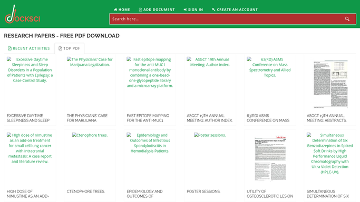Open ASGCT Meeting Abstracts document thumbnail
Image resolution: width=360 pixels, height=202 pixels.
point(330,84)
